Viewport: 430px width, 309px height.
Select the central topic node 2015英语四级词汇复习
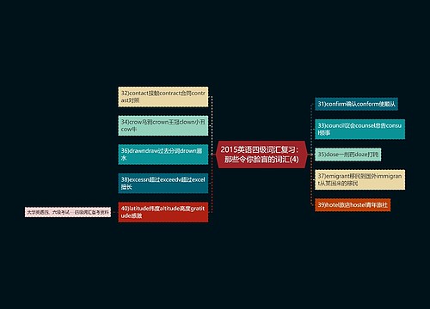click(261, 154)
